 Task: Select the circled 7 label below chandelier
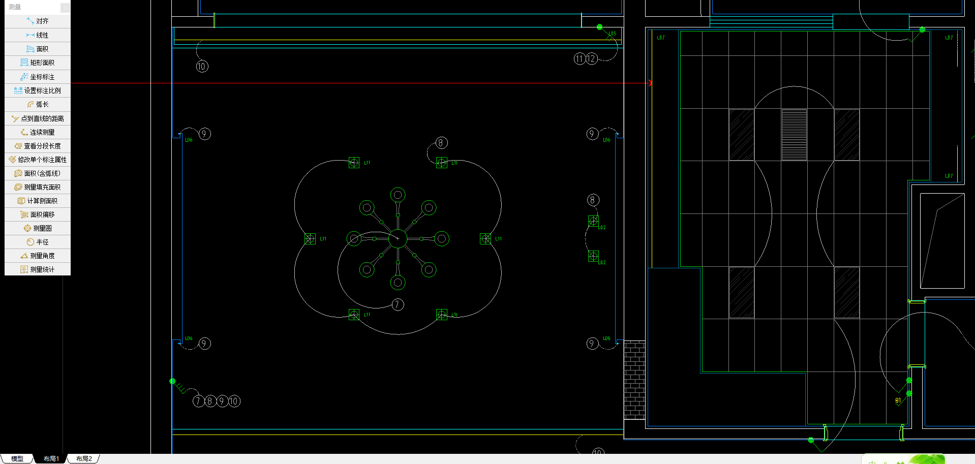398,304
